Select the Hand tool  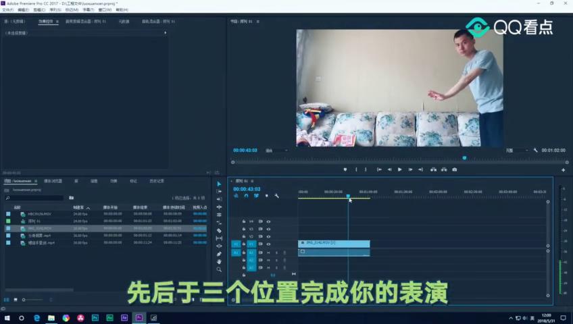coord(219,262)
